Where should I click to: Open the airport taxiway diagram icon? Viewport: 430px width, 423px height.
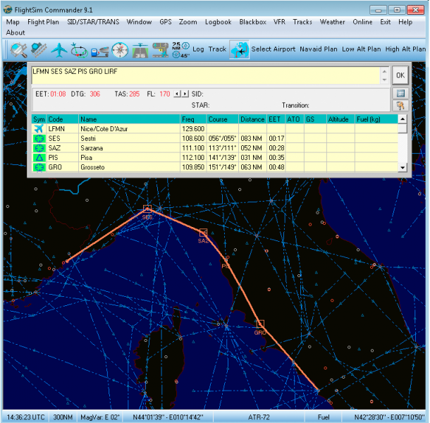click(x=160, y=50)
